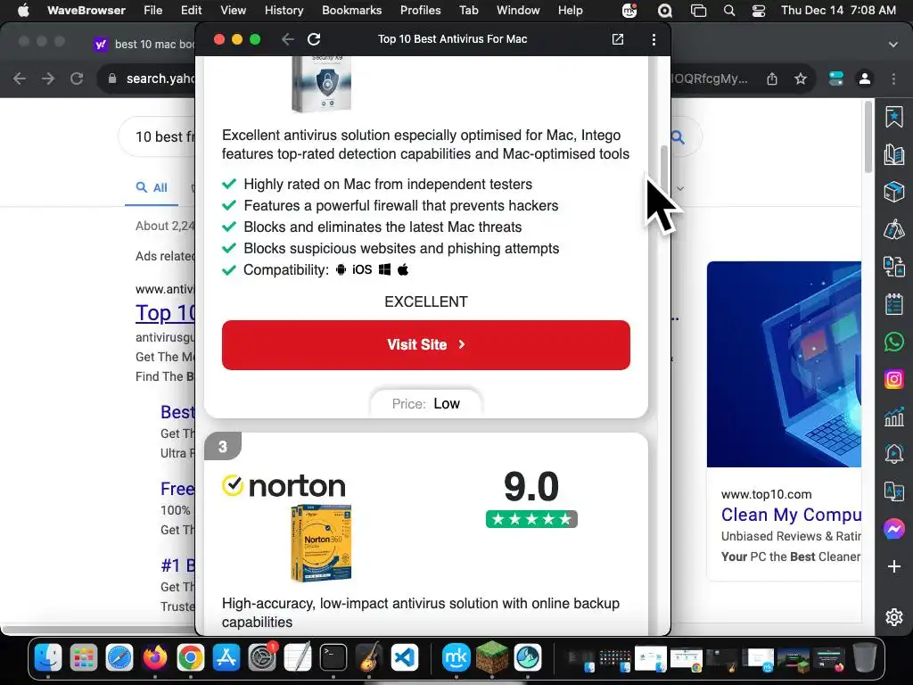Click the laptop ad image
The width and height of the screenshot is (913, 685).
pyautogui.click(x=784, y=364)
